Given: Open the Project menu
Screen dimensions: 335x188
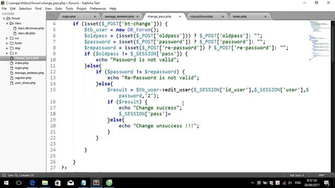Looking at the screenshot, I should pyautogui.click(x=82, y=9).
